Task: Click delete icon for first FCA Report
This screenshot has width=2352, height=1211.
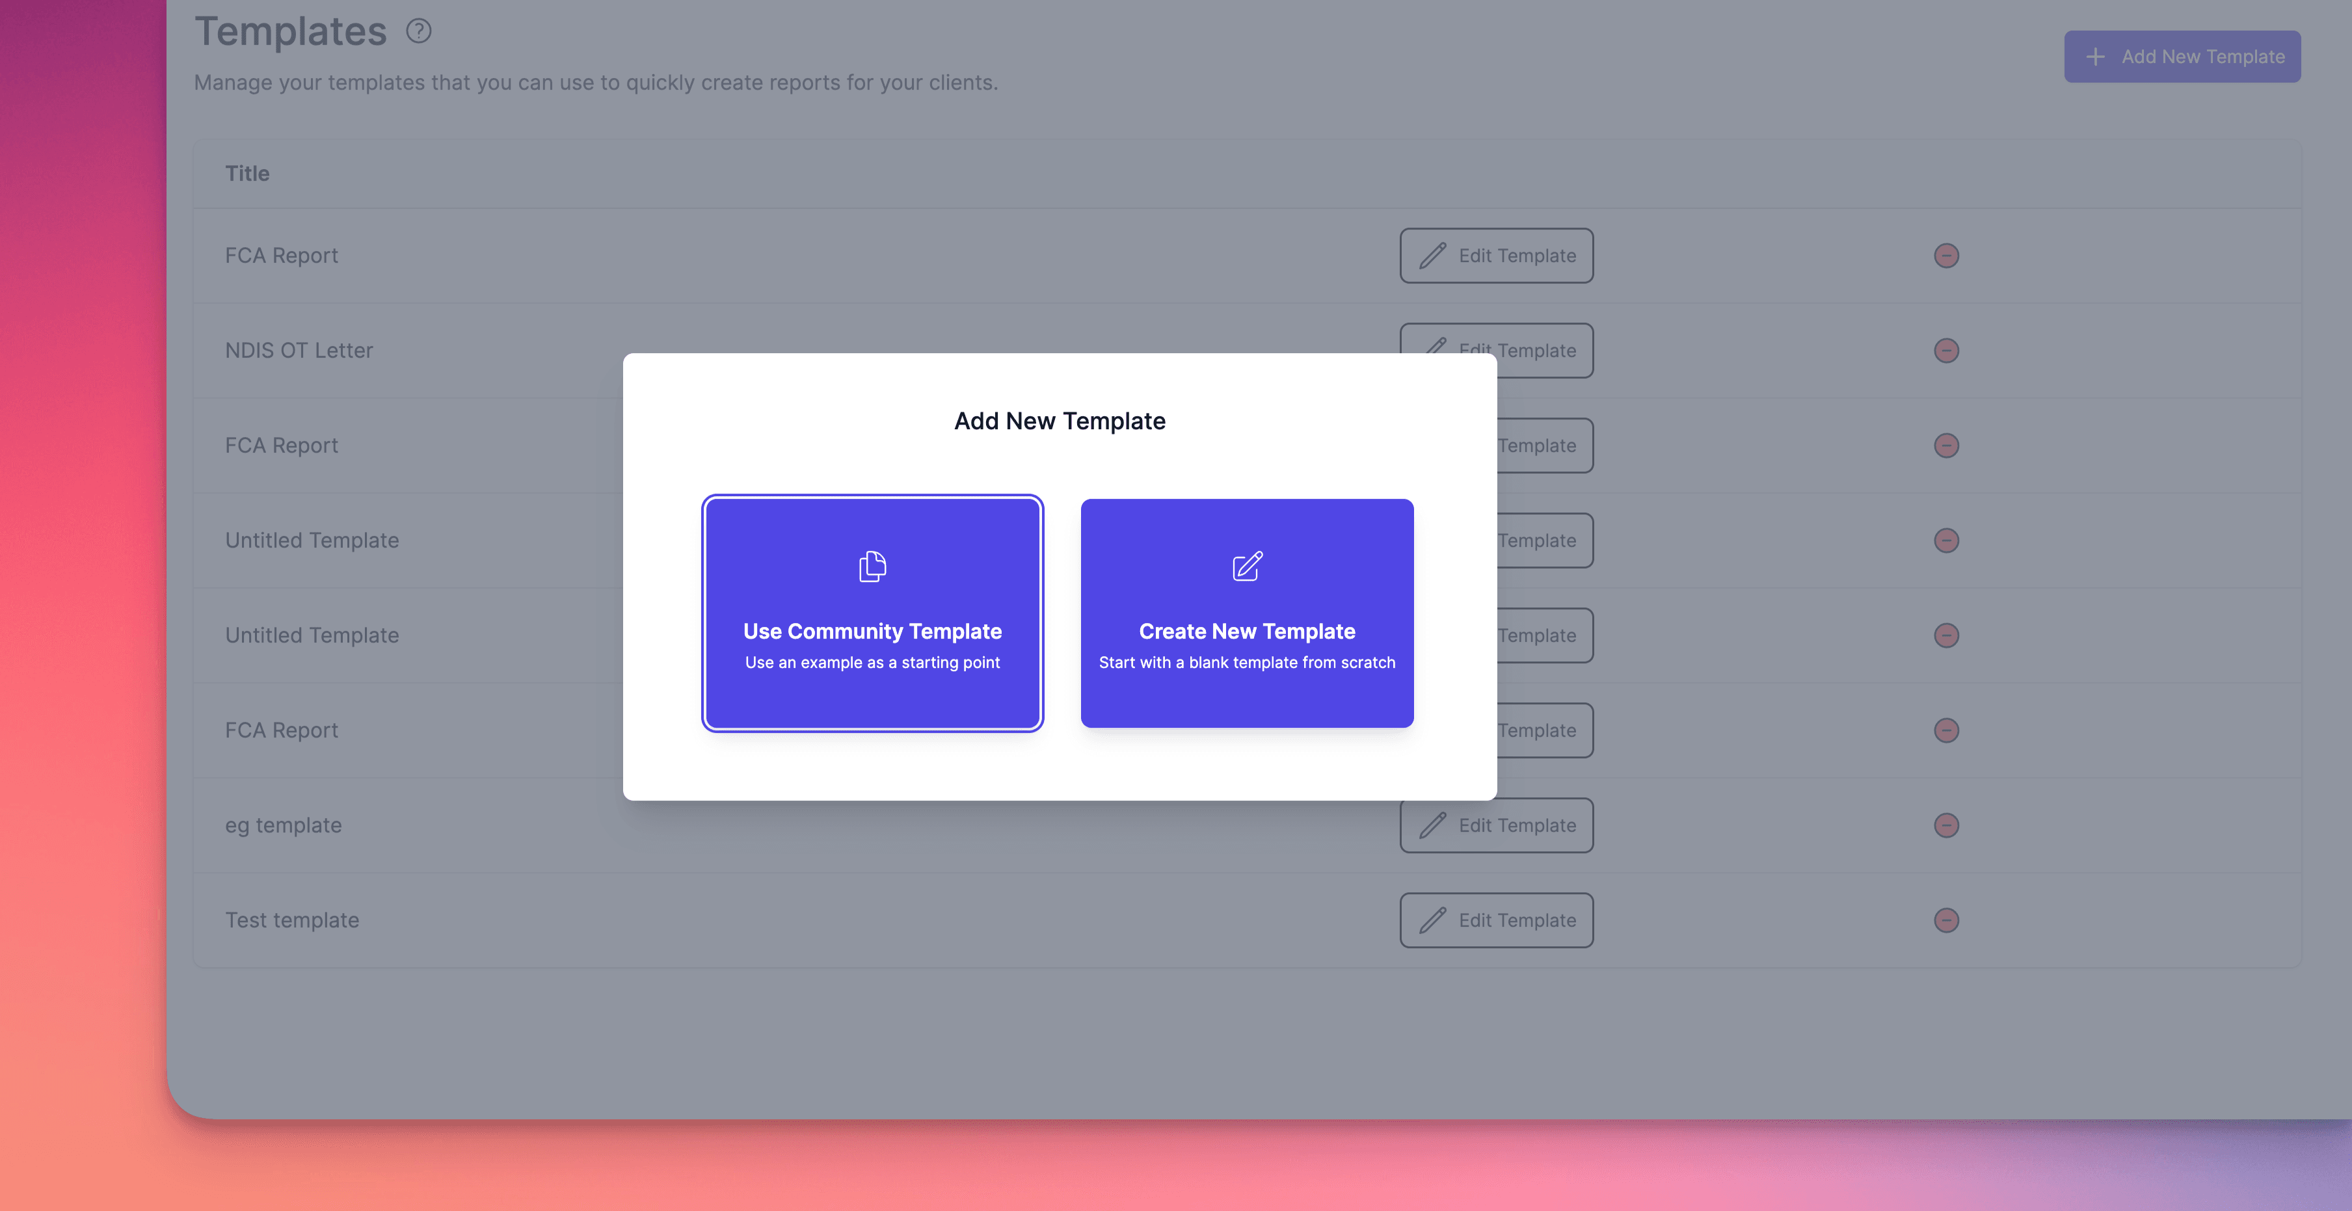Action: pyautogui.click(x=1945, y=256)
